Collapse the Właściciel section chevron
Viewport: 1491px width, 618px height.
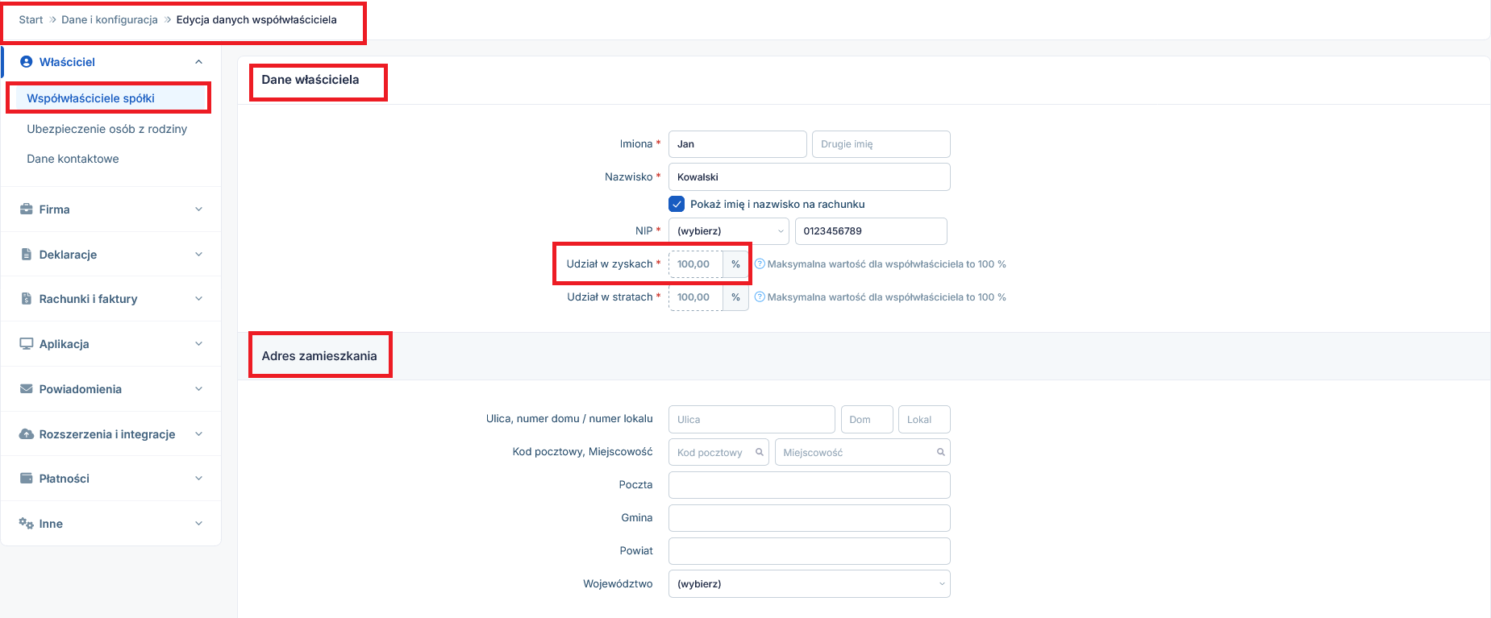click(x=198, y=62)
